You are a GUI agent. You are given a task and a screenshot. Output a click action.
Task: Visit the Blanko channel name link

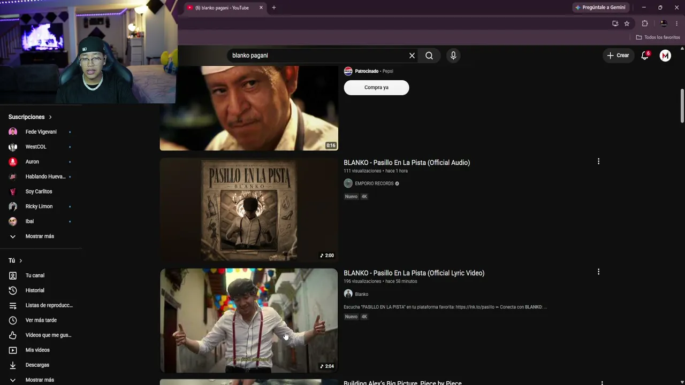[x=361, y=294]
